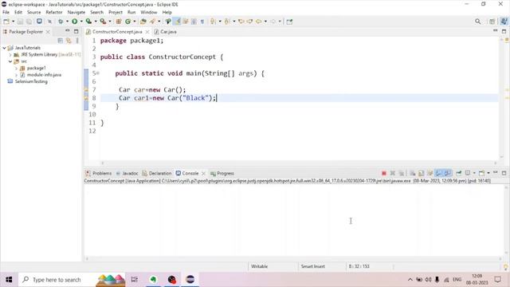Toggle console Word Wrap icon
This screenshot has height=287, width=510.
point(430,174)
